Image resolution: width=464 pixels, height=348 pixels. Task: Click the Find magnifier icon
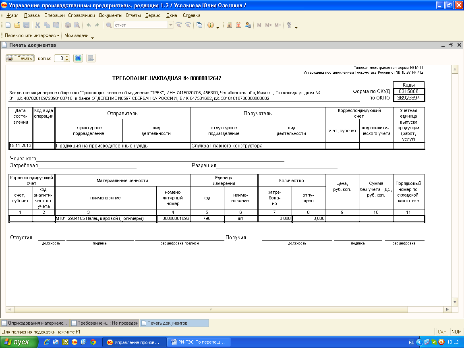109,25
